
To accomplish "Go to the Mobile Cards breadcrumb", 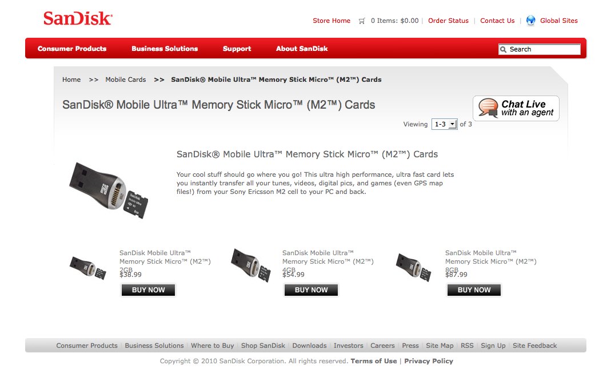I will click(126, 80).
